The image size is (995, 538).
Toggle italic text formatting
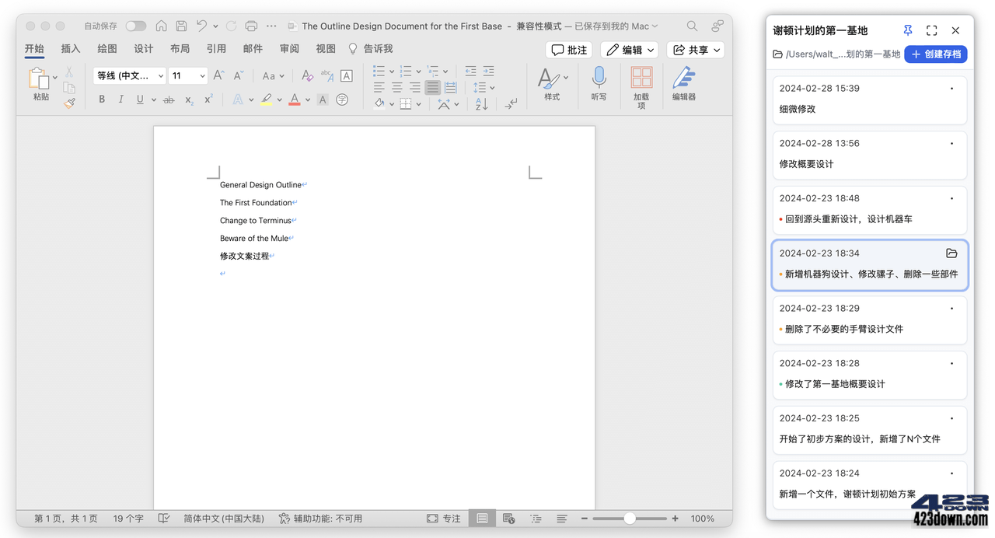[x=120, y=100]
